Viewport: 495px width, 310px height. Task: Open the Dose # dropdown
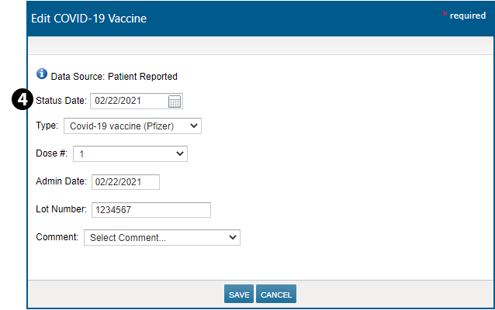130,154
